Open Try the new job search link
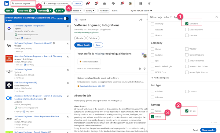 click(x=141, y=11)
